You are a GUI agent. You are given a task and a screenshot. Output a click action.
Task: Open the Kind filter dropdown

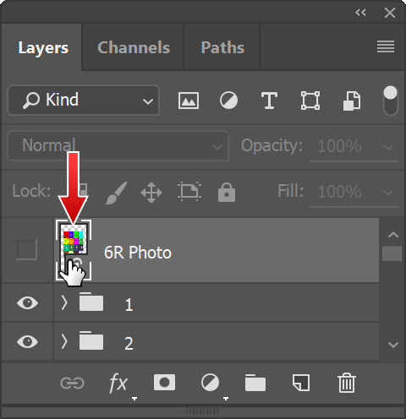84,101
